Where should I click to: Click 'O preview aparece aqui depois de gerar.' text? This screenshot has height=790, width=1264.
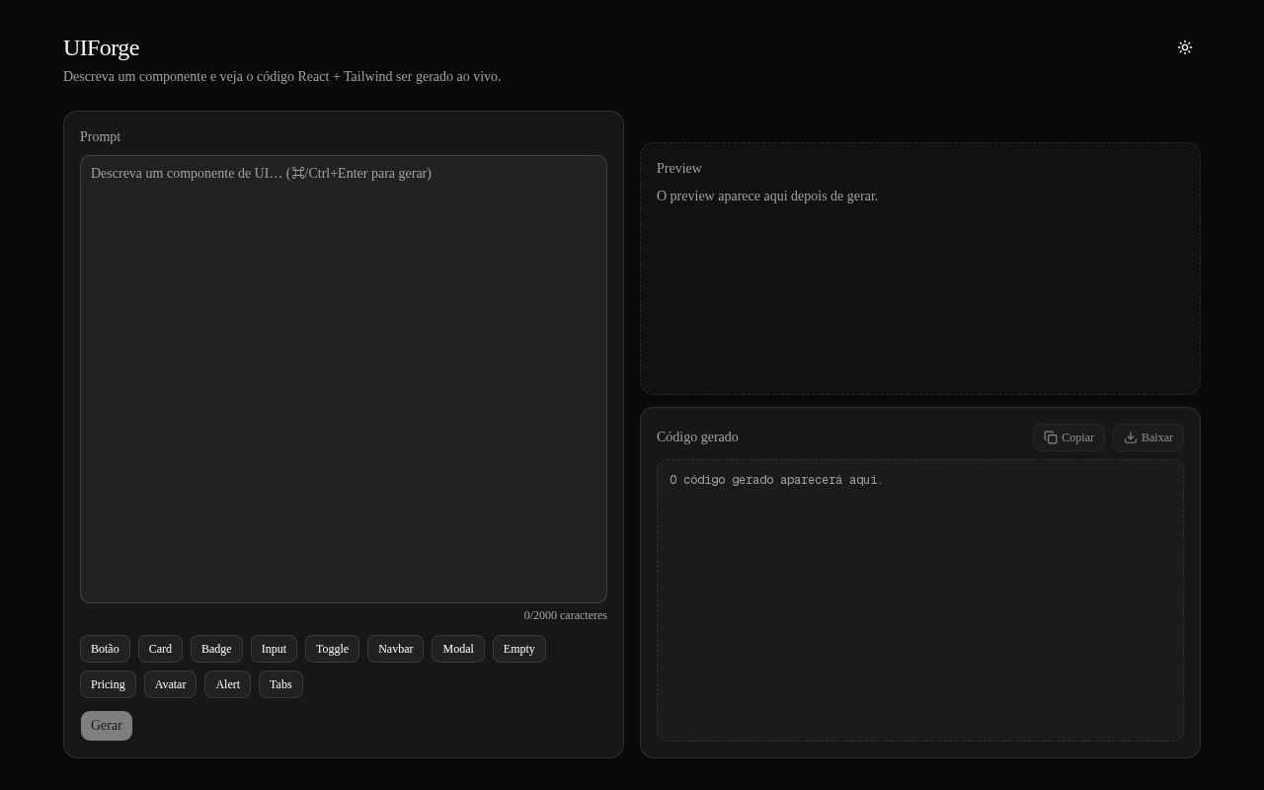767,197
